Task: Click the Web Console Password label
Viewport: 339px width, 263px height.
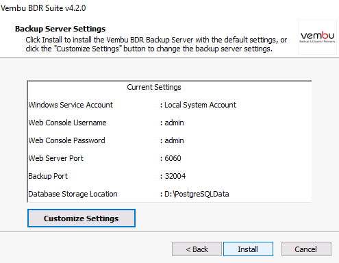Action: coord(66,140)
